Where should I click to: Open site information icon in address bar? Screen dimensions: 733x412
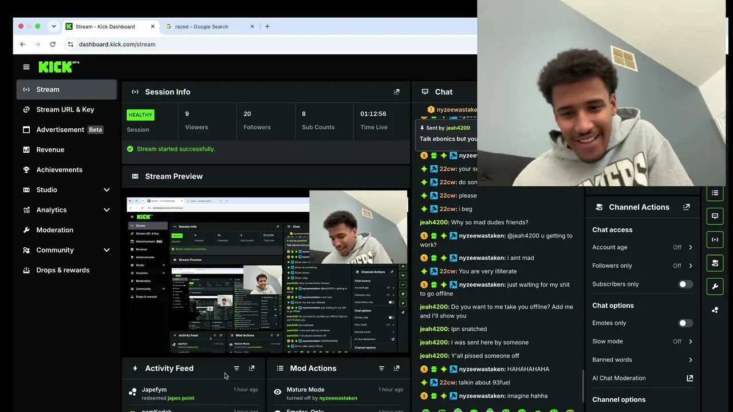(70, 44)
